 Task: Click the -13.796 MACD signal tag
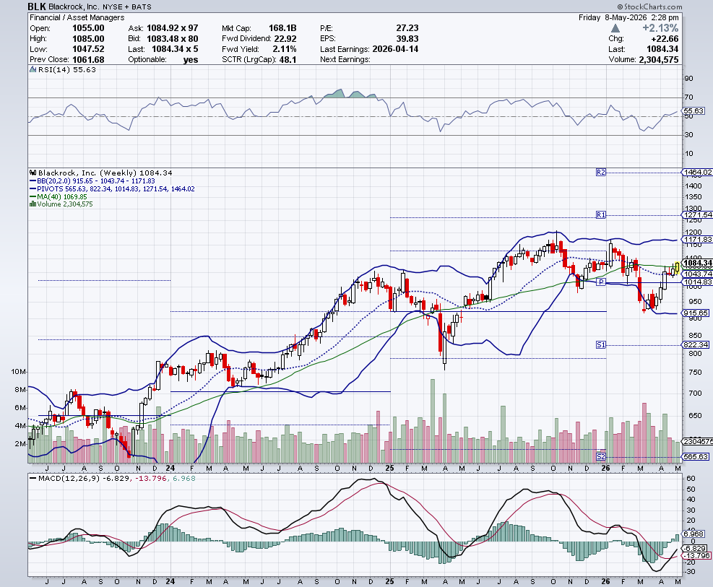click(696, 556)
